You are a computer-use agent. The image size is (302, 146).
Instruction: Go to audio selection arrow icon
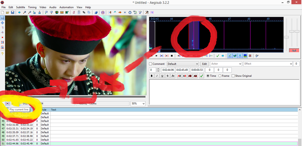tap(223, 56)
